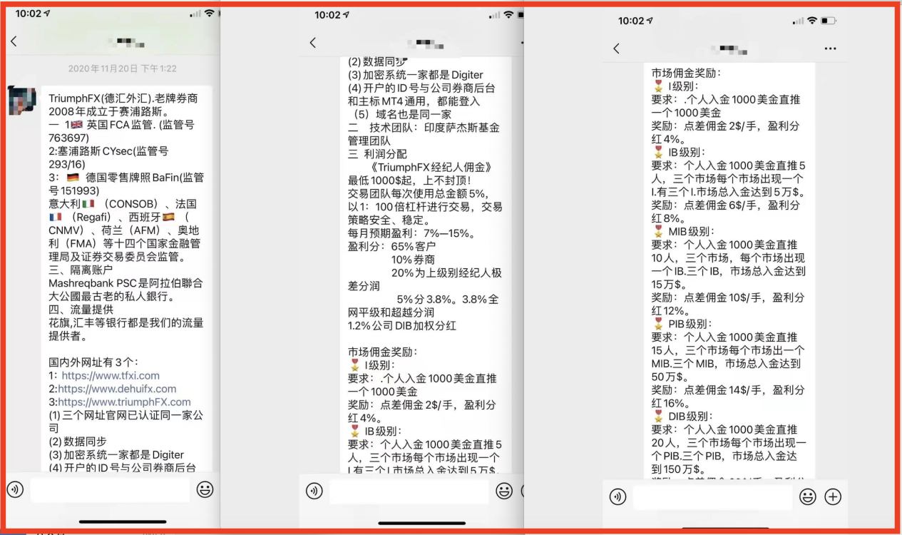The width and height of the screenshot is (902, 535).
Task: Tap voice input icon in left screenshot
Action: pyautogui.click(x=15, y=489)
